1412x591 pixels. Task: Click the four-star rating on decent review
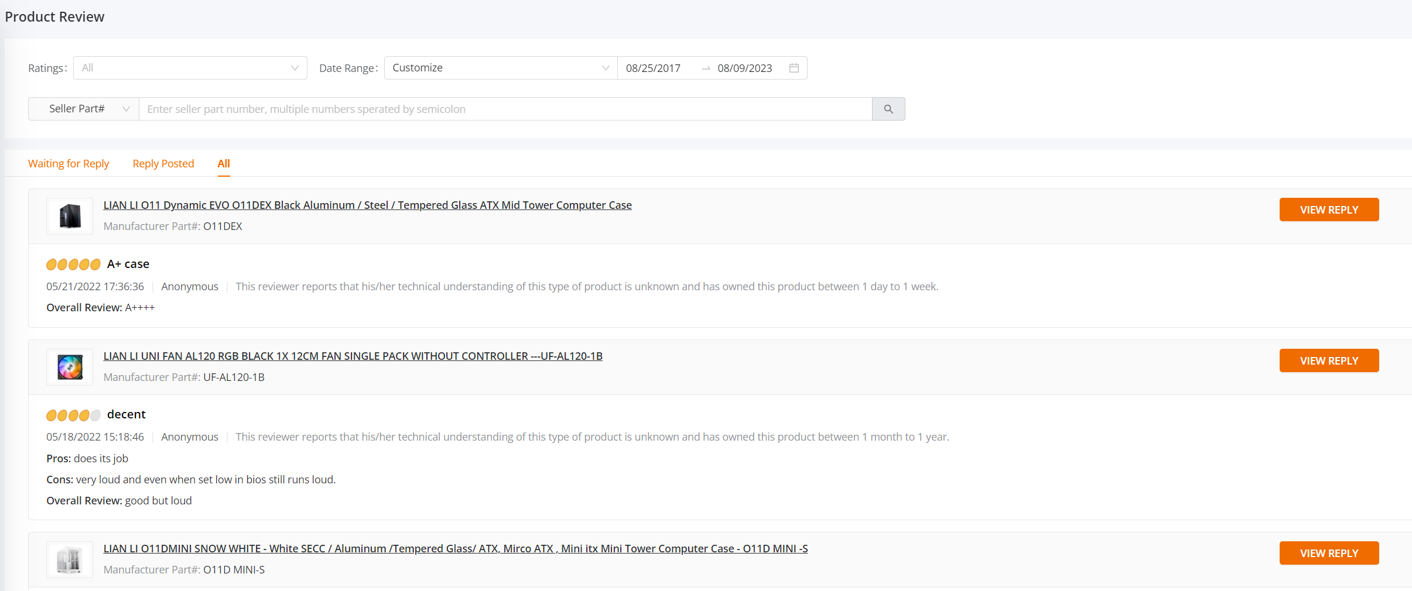click(x=73, y=415)
